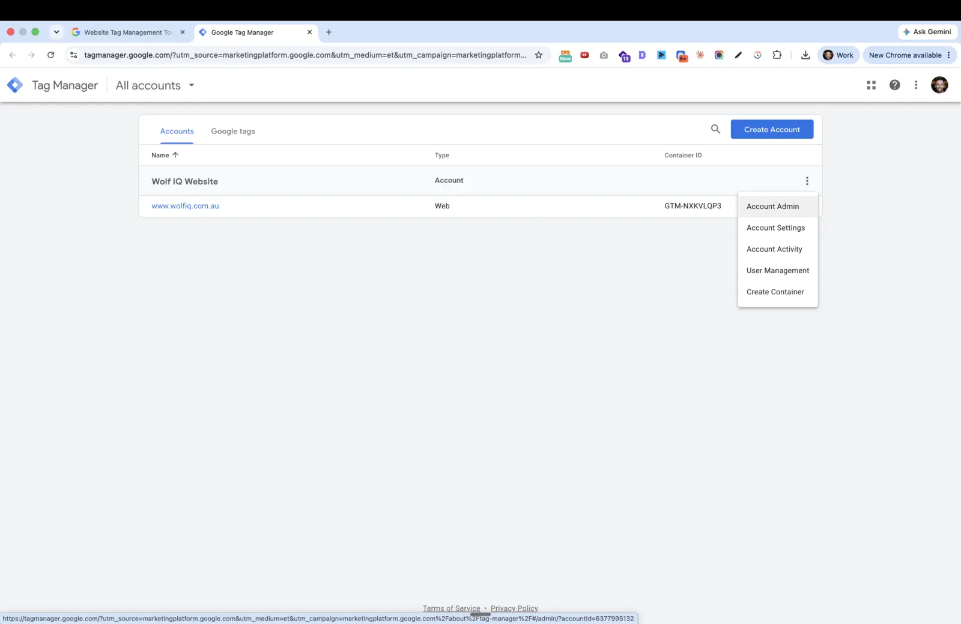This screenshot has height=624, width=961.
Task: Open Chrome's tab search dropdown chevron
Action: (56, 32)
